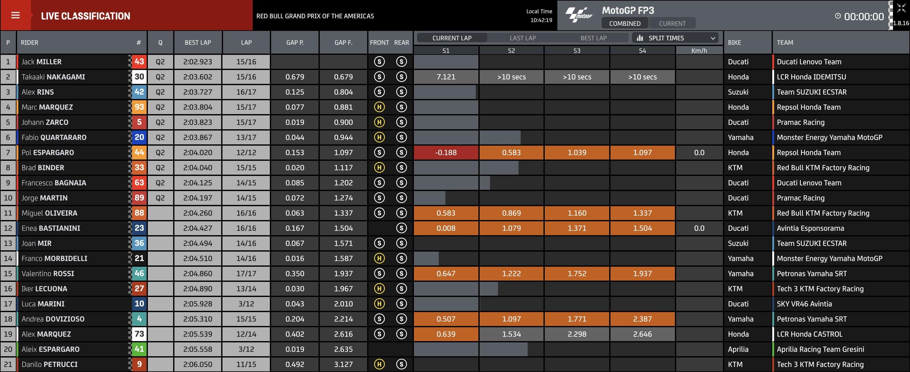Click Pol Espargaro's red S1 split cell
This screenshot has width=910, height=372.
pos(446,153)
